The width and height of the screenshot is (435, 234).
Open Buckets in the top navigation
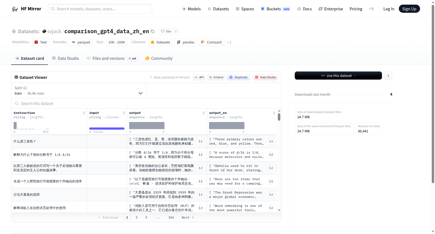click(275, 9)
